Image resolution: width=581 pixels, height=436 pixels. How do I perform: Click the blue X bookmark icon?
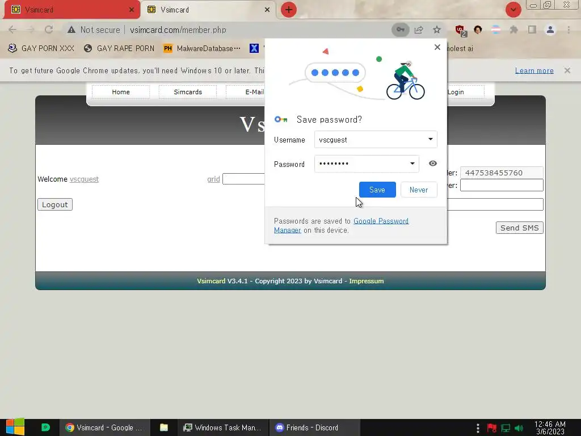254,48
